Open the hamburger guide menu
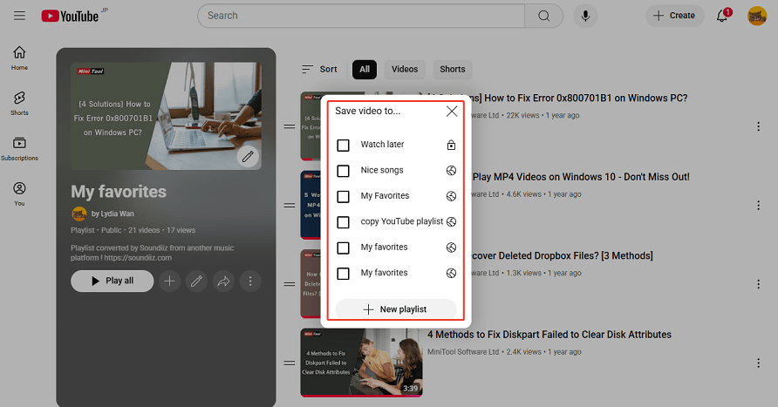 click(x=19, y=16)
